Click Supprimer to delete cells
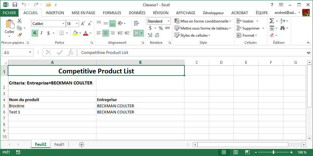 pyautogui.click(x=248, y=28)
